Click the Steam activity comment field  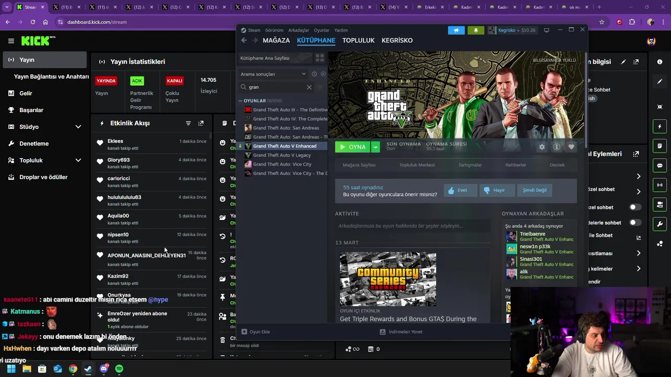click(x=413, y=226)
